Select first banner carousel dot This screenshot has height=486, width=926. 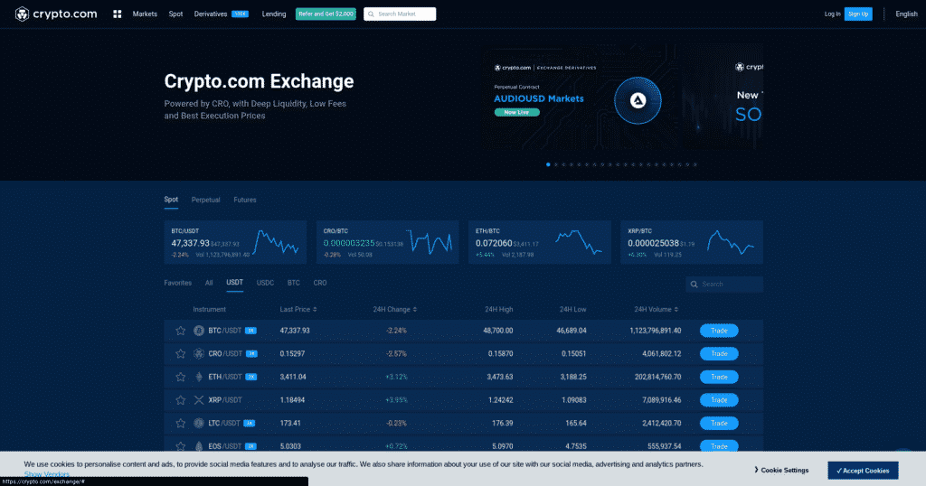click(548, 164)
